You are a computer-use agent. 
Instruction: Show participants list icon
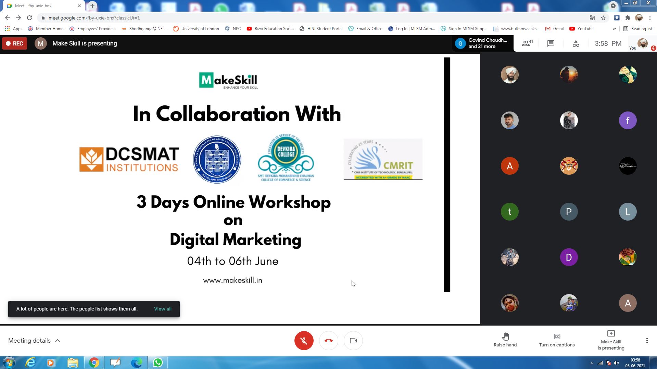[527, 43]
